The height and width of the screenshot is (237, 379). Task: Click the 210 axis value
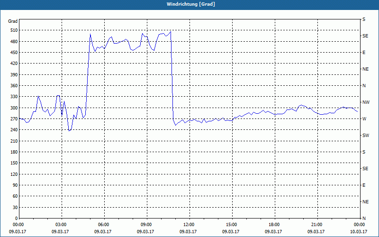14,141
